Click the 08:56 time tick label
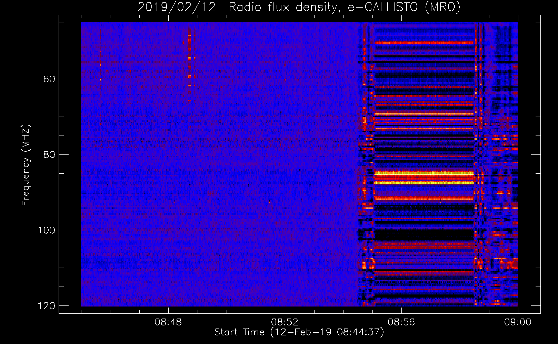Image resolution: width=558 pixels, height=344 pixels. pos(401,322)
